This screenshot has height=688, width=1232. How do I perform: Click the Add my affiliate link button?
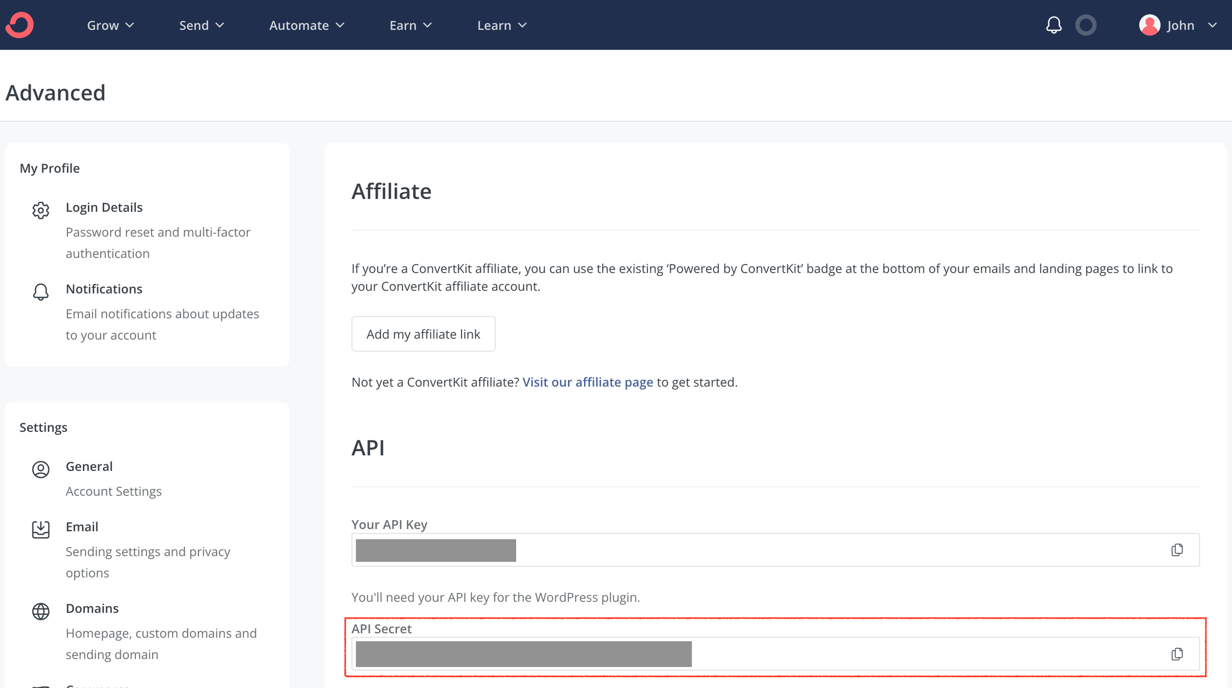coord(423,333)
